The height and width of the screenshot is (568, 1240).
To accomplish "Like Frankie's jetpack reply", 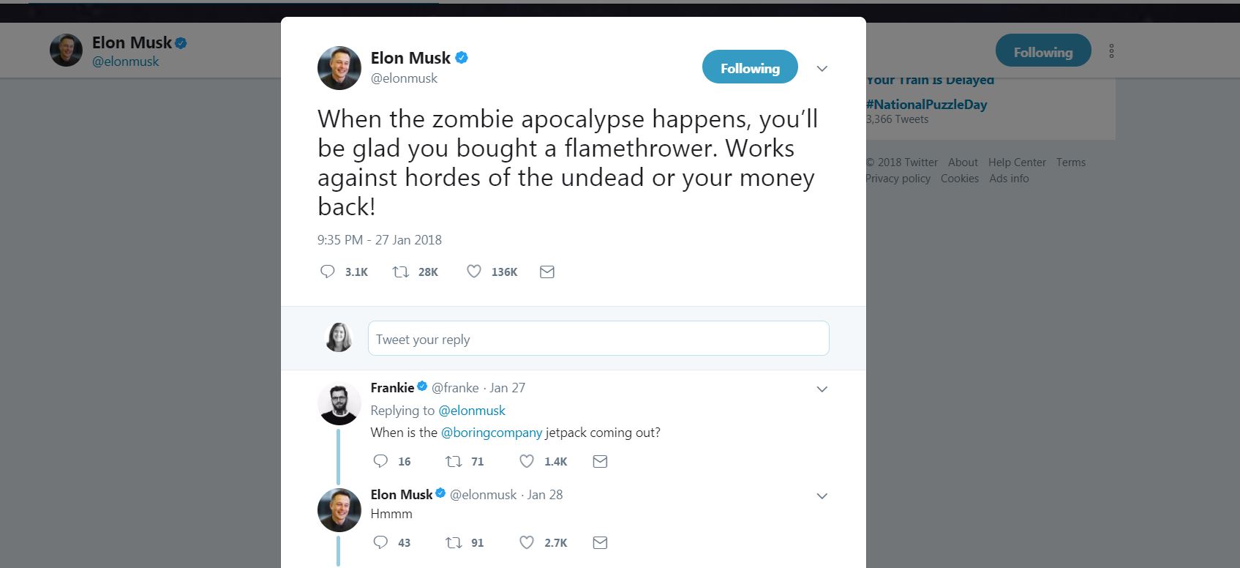I will pos(527,461).
